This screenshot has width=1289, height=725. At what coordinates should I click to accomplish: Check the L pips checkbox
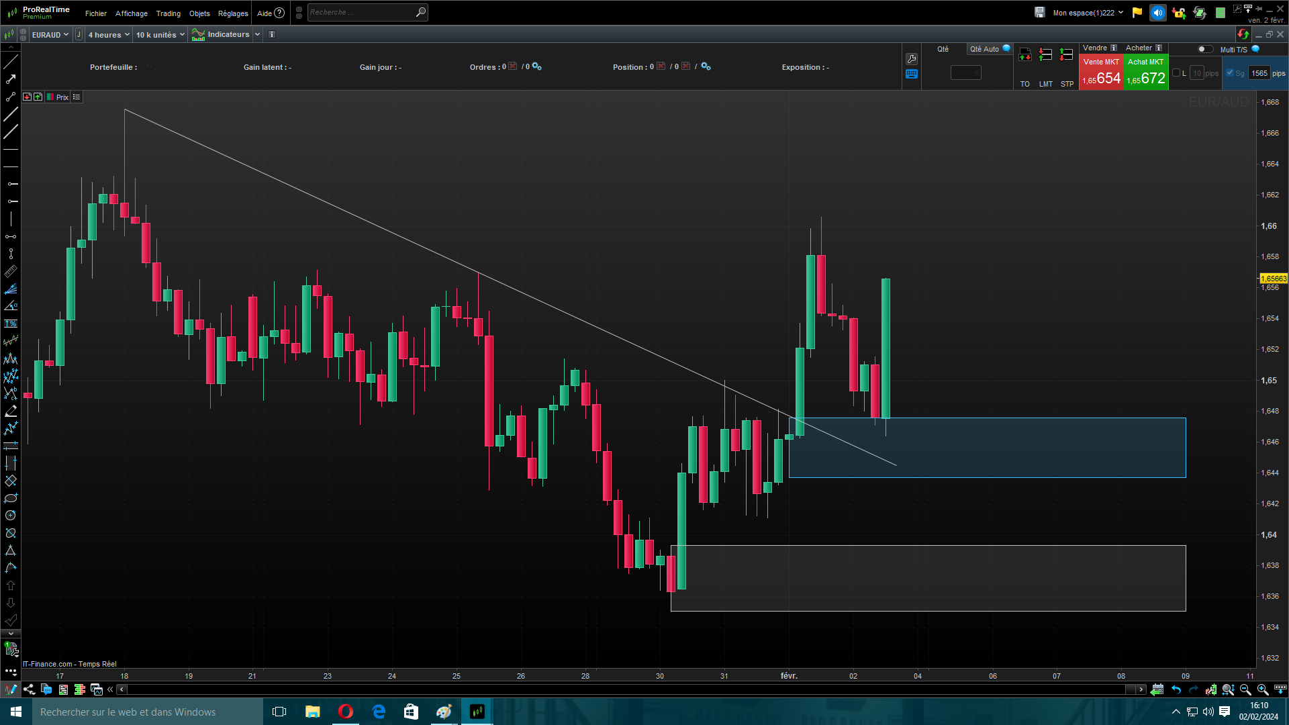[1176, 73]
